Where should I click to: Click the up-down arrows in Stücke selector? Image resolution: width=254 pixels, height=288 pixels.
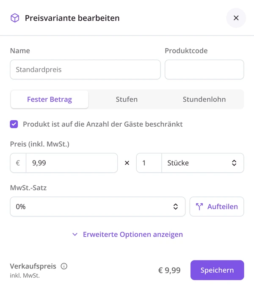[x=234, y=163]
